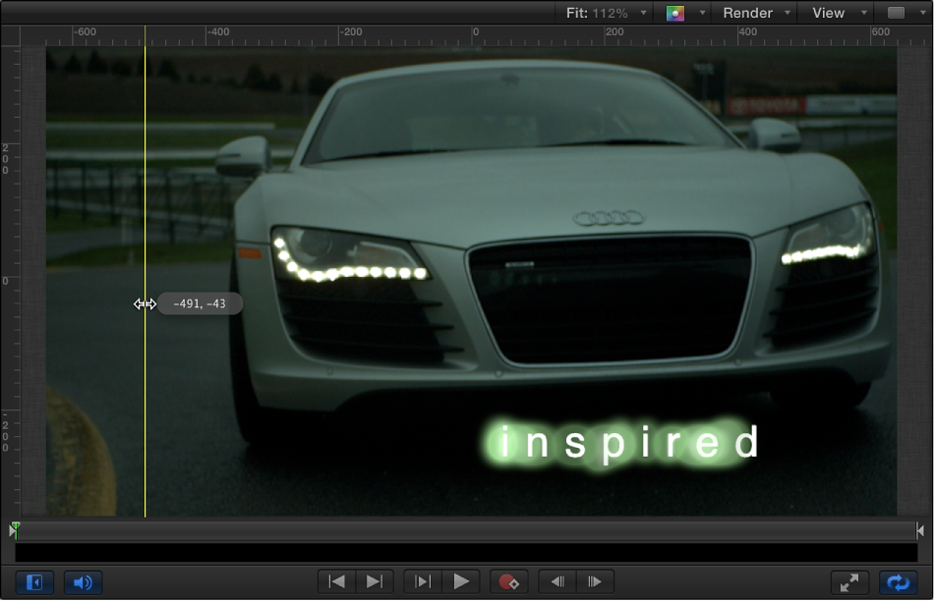This screenshot has width=934, height=601.
Task: Step forward one frame
Action: pyautogui.click(x=594, y=581)
